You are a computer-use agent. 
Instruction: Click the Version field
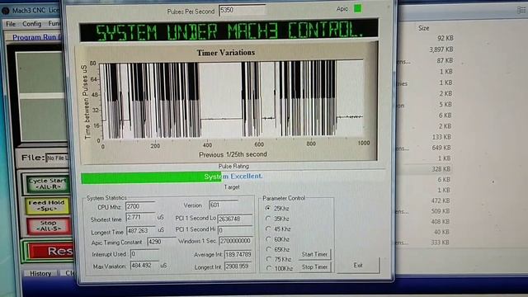(224, 205)
